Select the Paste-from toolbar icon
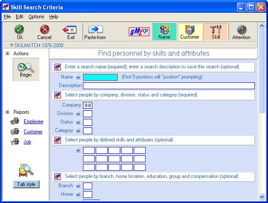The height and width of the screenshot is (203, 268). click(95, 29)
